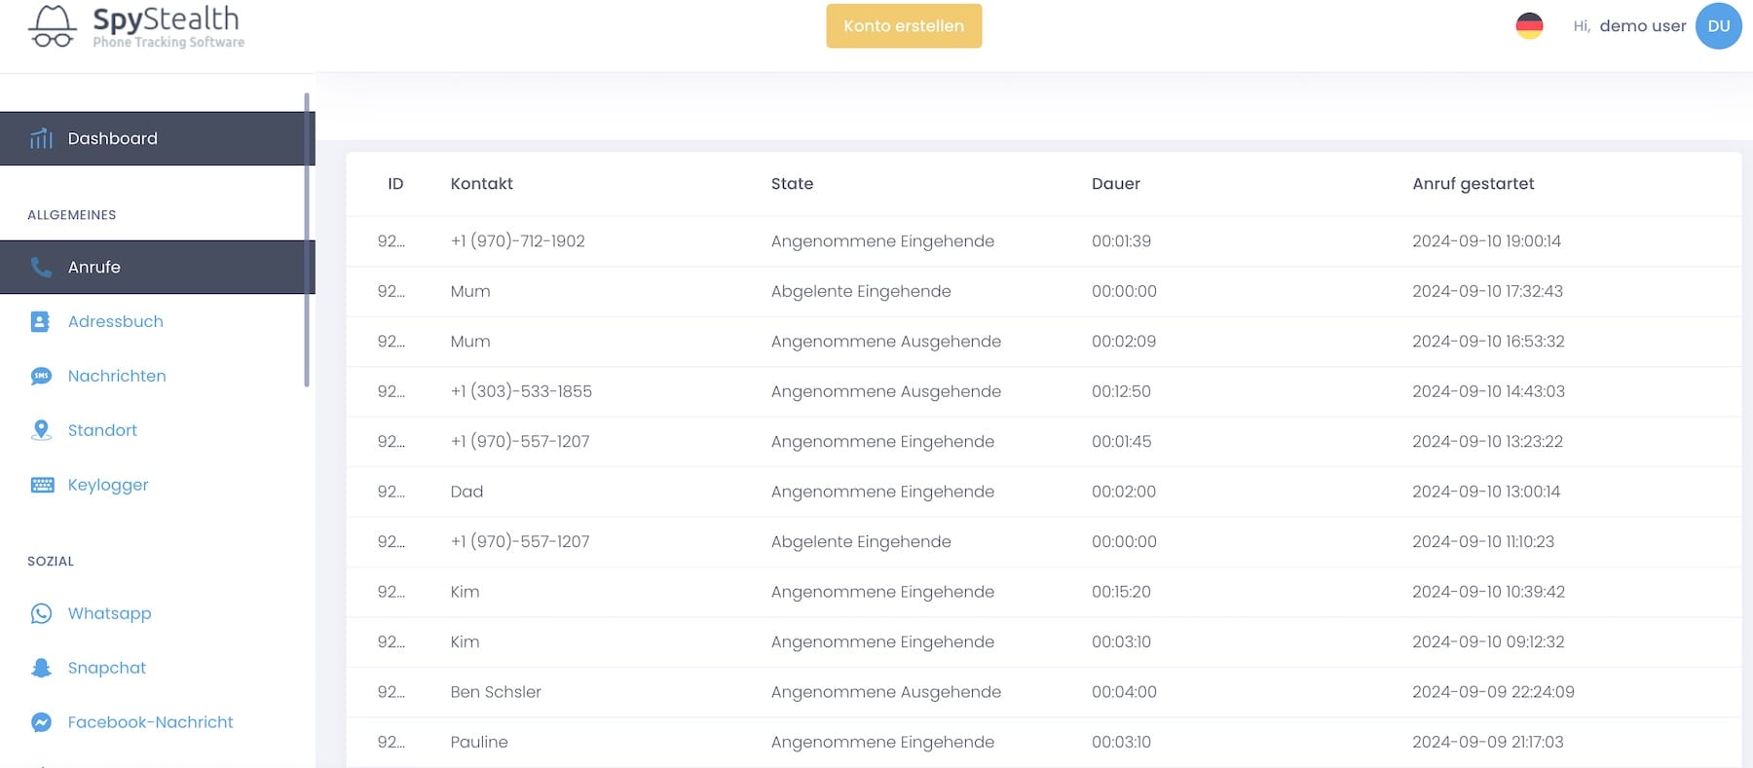The image size is (1753, 768).
Task: Click duration 00:02:09
Action: click(x=1124, y=342)
